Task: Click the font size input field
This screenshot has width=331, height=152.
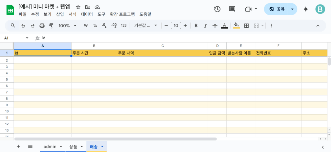Action: click(x=176, y=25)
